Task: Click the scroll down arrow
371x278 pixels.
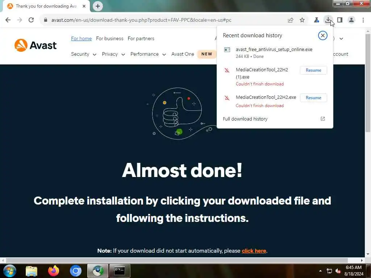Action: (x=368, y=254)
